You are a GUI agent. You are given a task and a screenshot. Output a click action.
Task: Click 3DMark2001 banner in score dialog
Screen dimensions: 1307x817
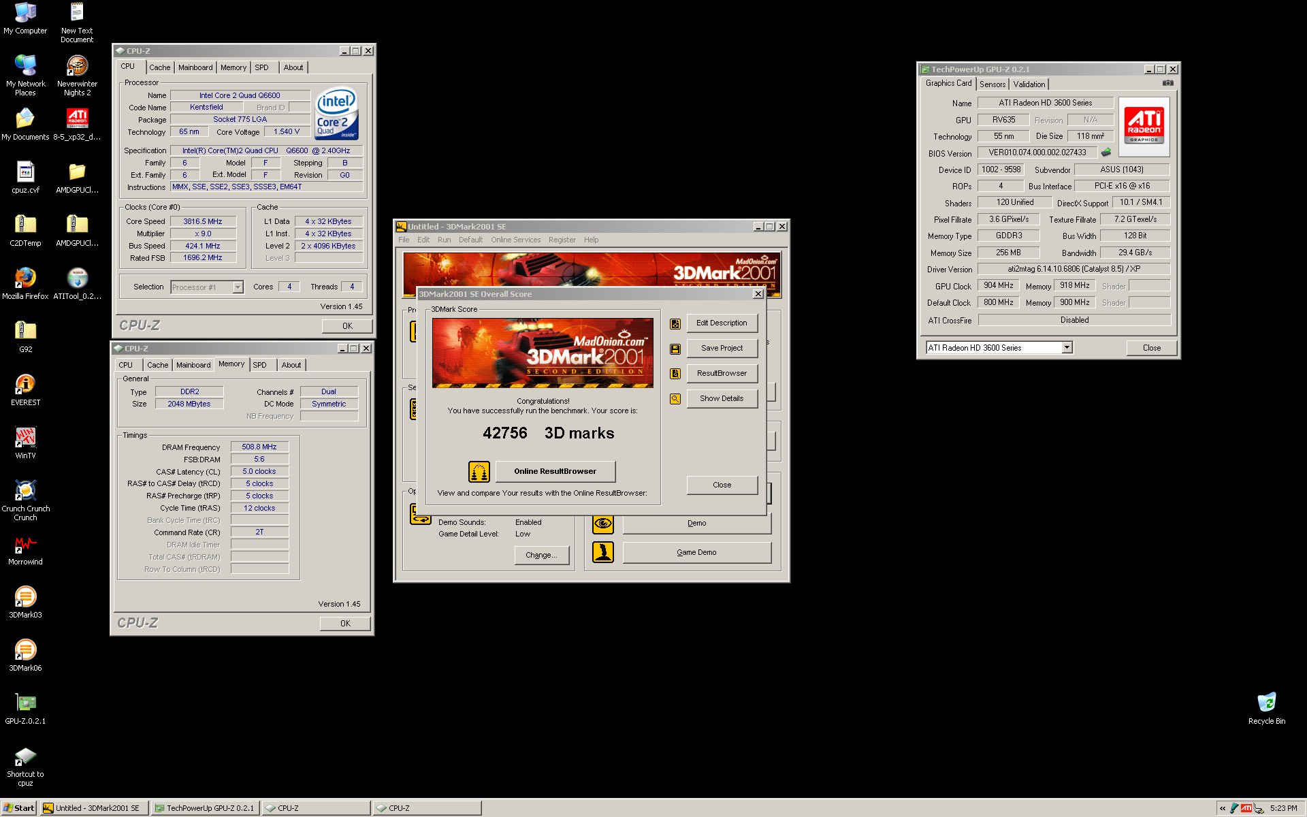543,353
